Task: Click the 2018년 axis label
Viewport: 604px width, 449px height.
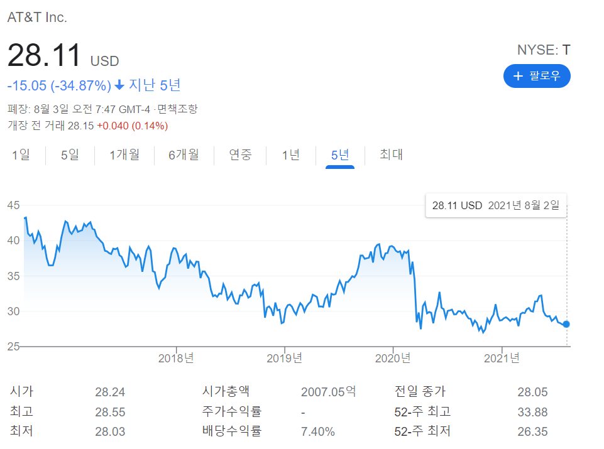Action: (176, 358)
